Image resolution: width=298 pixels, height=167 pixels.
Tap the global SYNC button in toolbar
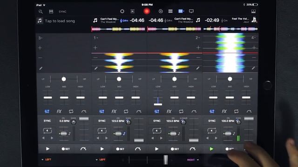62,12
